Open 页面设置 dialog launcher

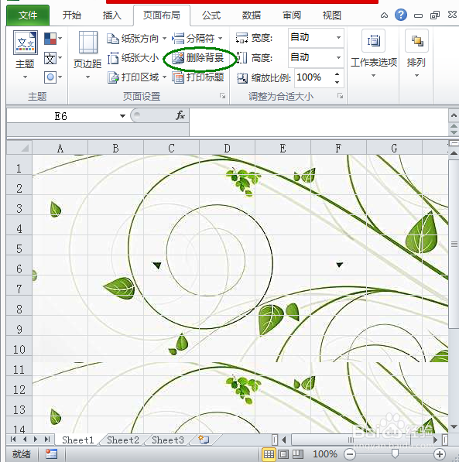pos(223,96)
